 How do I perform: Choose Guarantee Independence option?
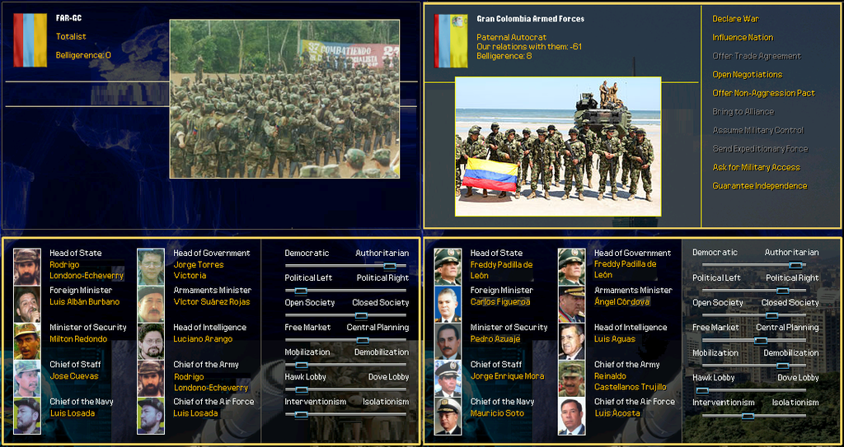coord(759,186)
